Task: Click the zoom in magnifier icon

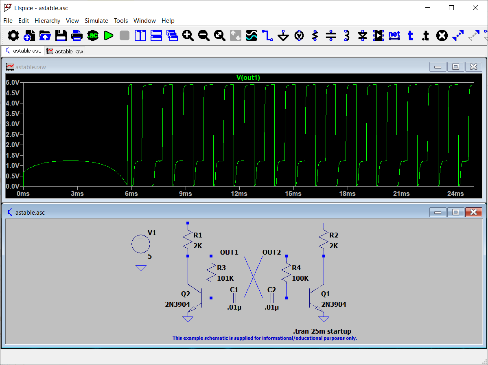Action: (x=188, y=36)
